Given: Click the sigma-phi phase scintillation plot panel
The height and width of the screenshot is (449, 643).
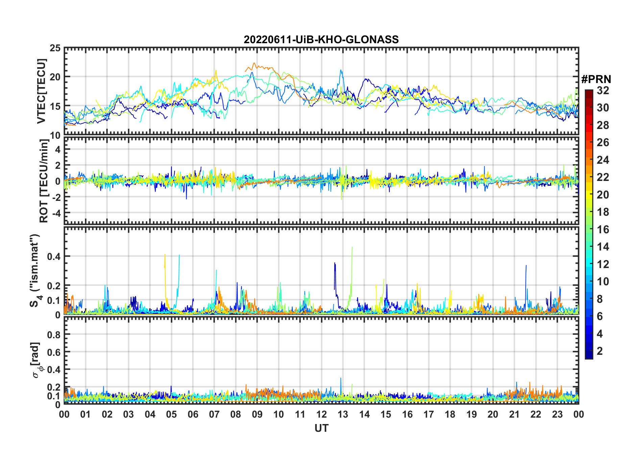Looking at the screenshot, I should (321, 360).
